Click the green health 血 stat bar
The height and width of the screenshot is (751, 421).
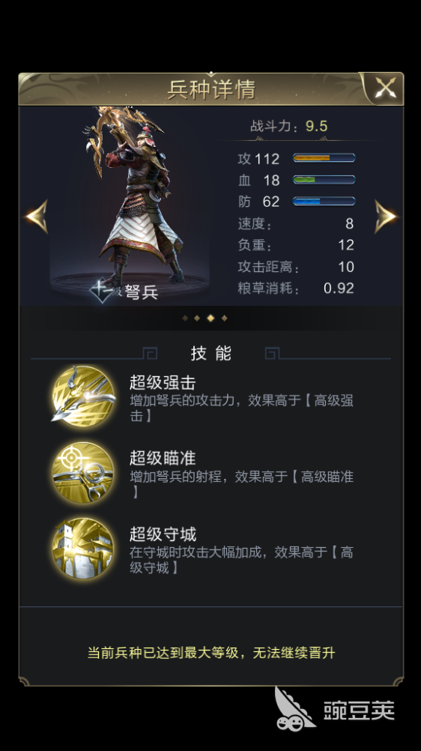click(324, 180)
